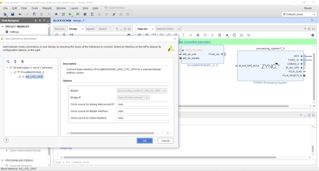Toggle the AXI_LITE_GPIO checkbox
The width and height of the screenshot is (319, 171).
pos(20,76)
